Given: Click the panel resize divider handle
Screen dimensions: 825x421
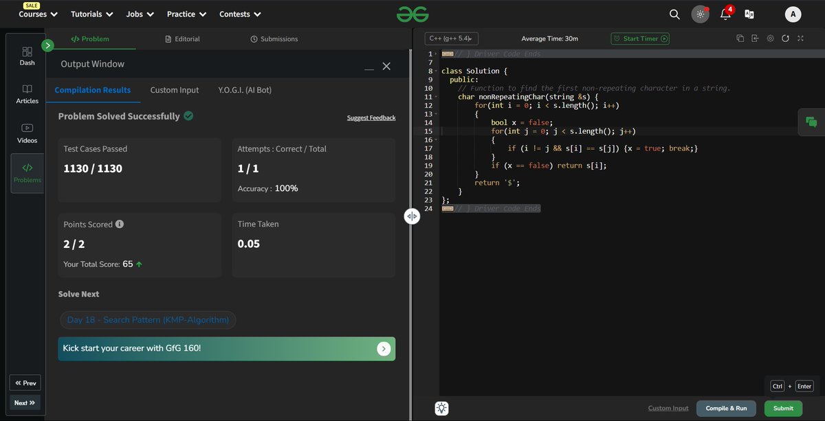Looking at the screenshot, I should click(411, 216).
